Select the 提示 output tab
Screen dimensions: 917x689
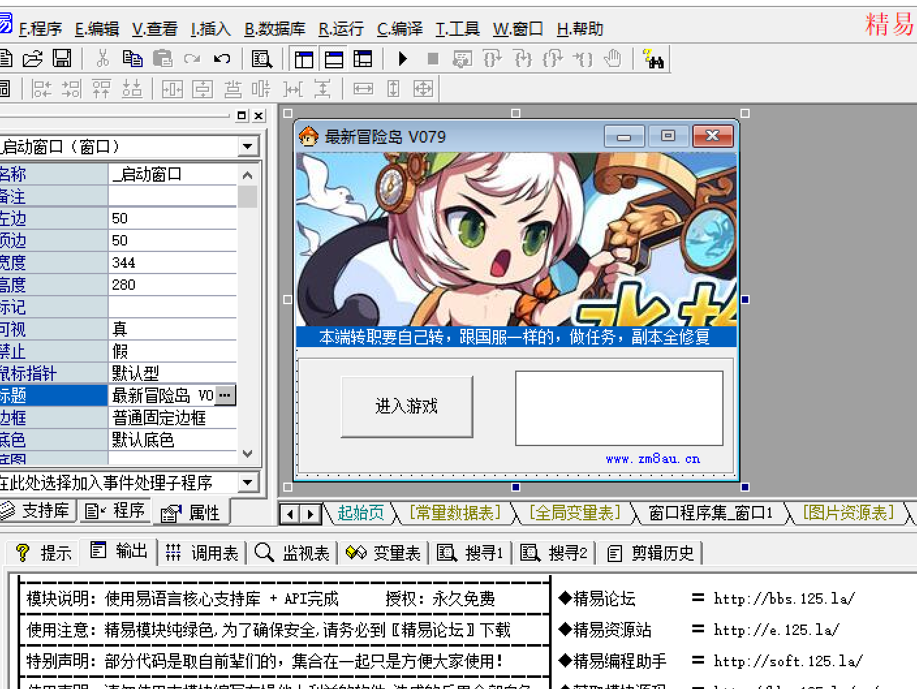click(43, 553)
